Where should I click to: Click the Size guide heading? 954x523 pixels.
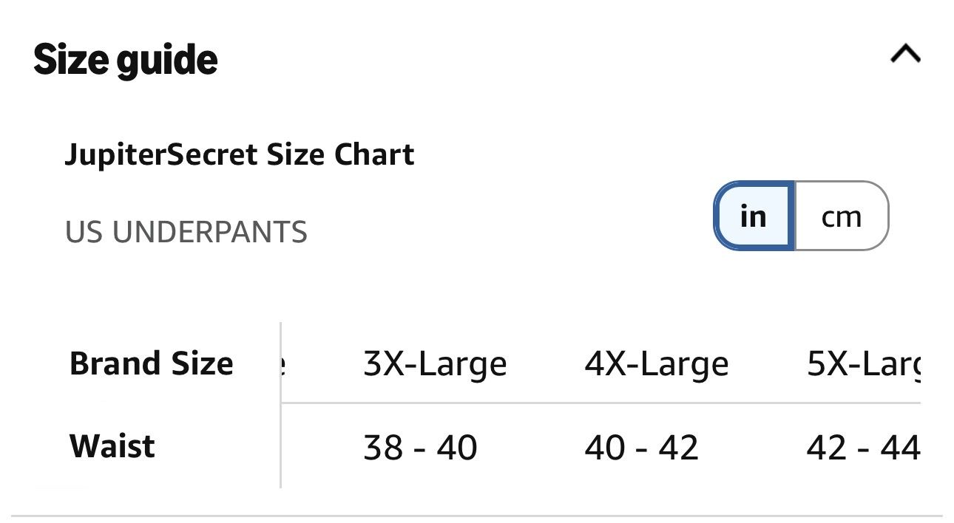click(126, 59)
